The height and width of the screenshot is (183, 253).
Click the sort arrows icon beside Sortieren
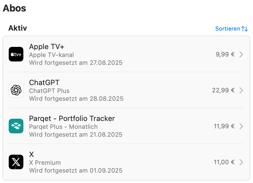(245, 29)
